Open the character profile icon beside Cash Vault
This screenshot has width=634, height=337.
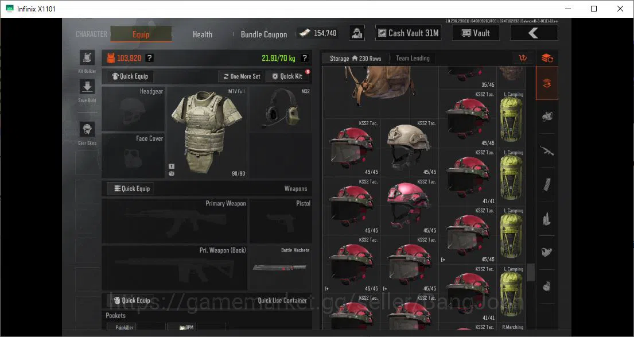pyautogui.click(x=357, y=33)
